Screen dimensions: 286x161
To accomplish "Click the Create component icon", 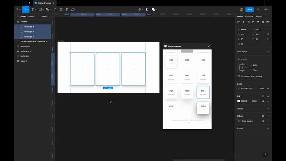I will 140,9.
